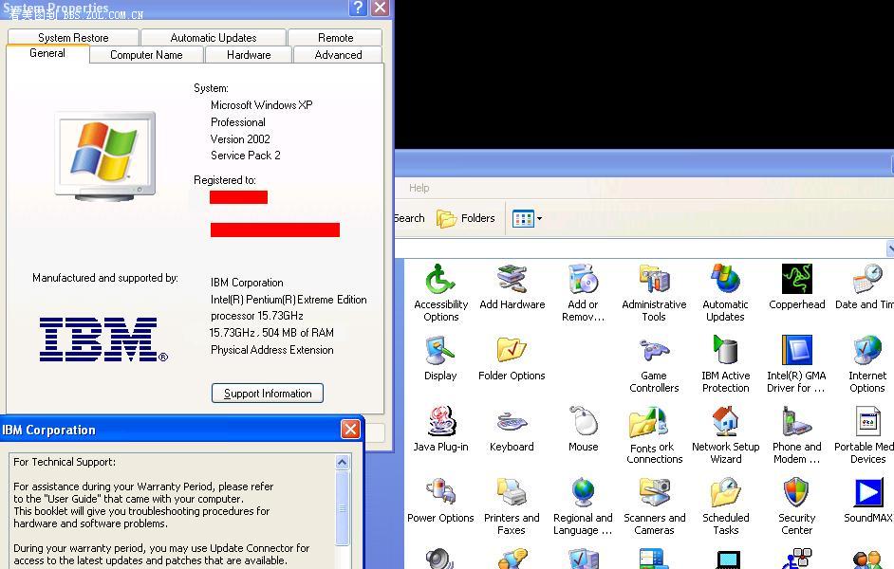Open the Accessibility Options icon
Viewport: 894px width, 569px height.
(x=440, y=281)
